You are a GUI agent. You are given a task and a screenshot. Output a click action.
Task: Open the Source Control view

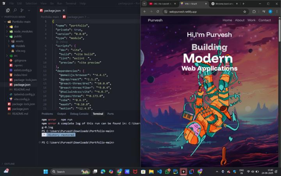(22, 11)
